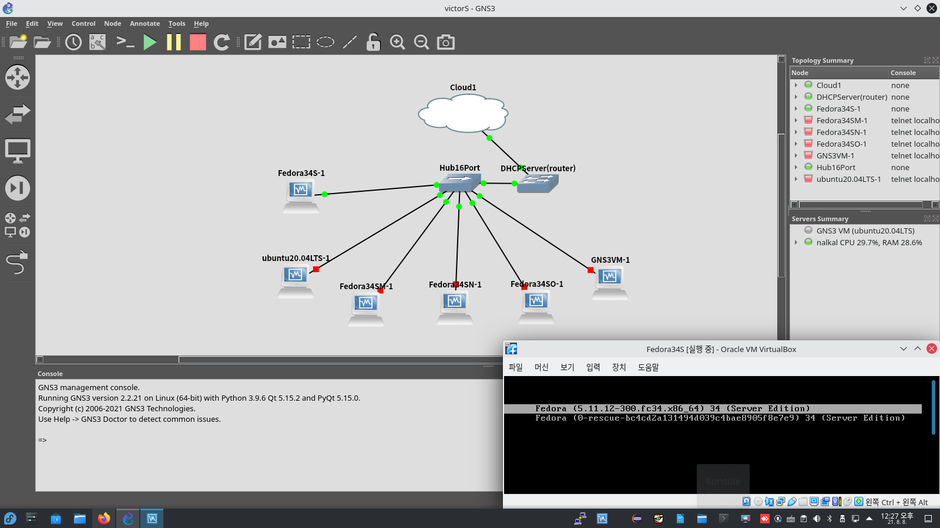Screen dimensions: 940x528
Task: Select the Cloud1 node on canvas
Action: click(463, 112)
